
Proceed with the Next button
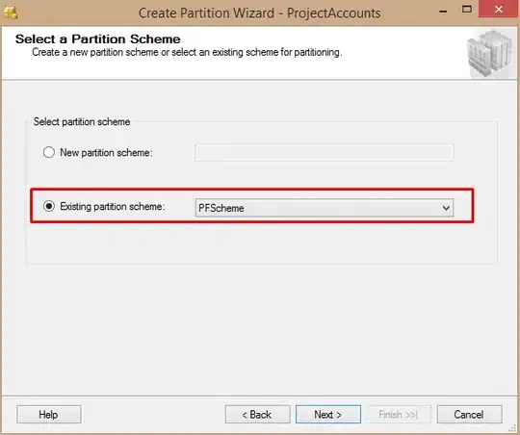tap(328, 415)
